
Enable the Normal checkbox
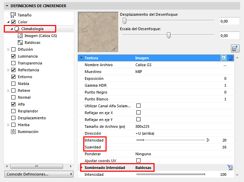click(13, 97)
